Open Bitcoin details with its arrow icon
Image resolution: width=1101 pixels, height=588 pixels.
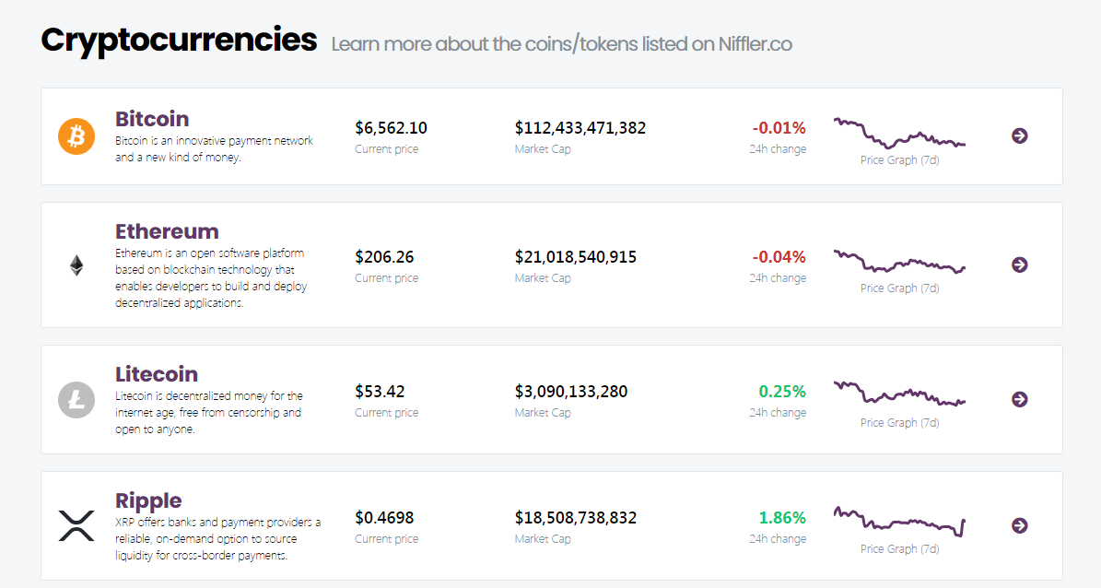(x=1020, y=135)
